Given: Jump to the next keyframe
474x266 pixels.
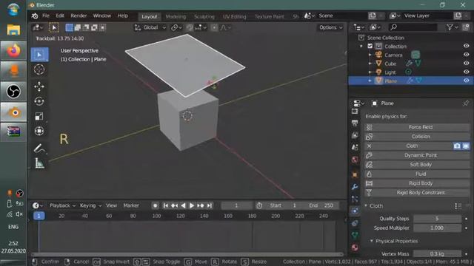Looking at the screenshot, I should (201, 205).
